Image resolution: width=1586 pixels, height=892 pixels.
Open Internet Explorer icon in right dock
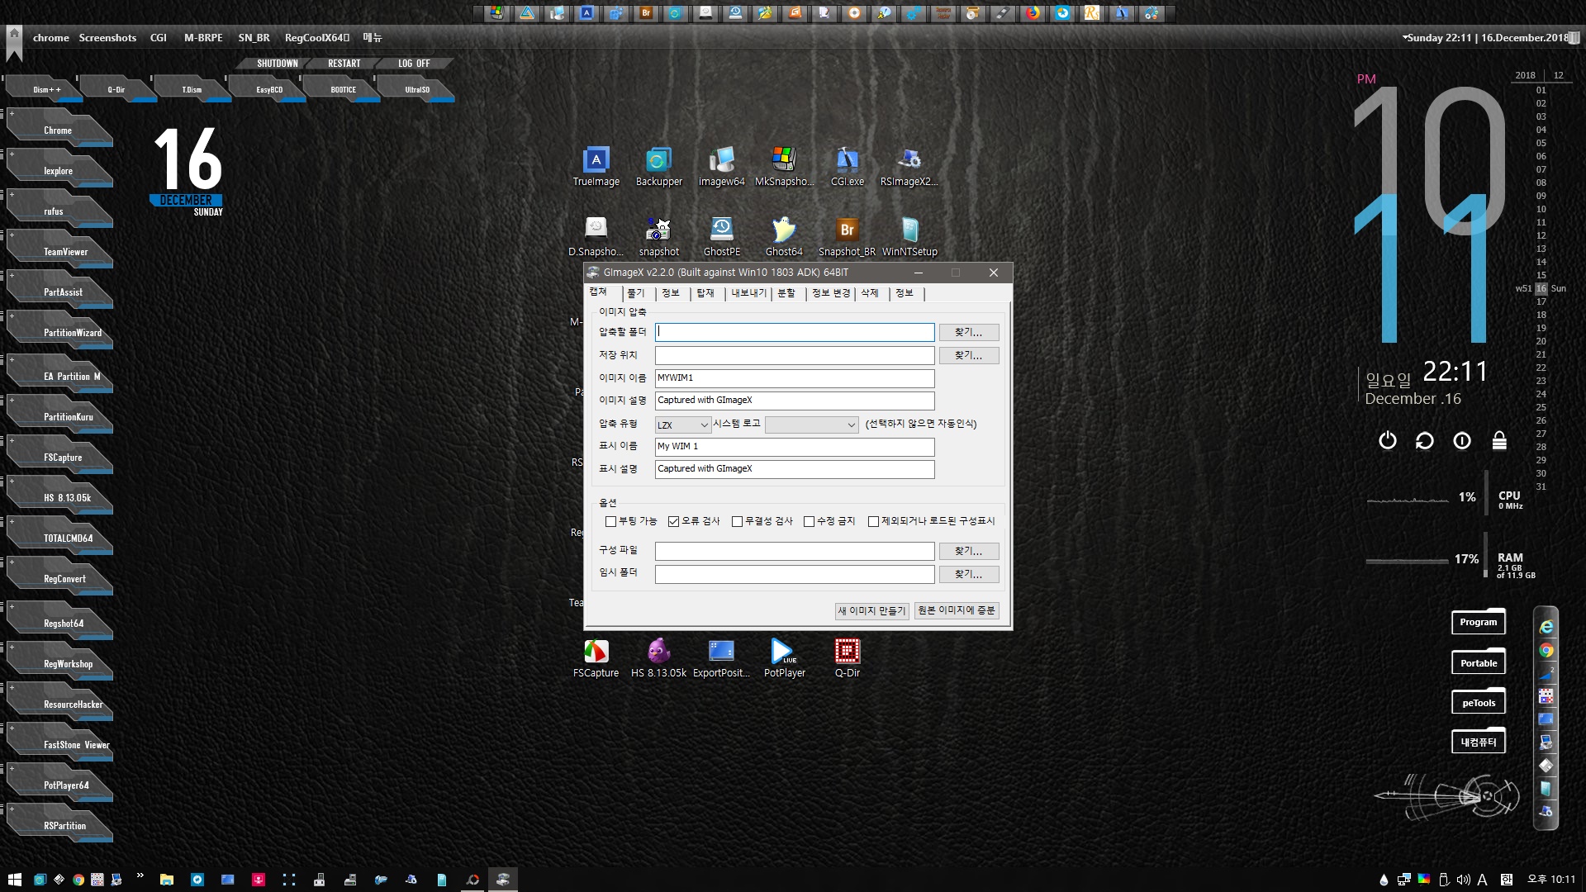(x=1546, y=627)
